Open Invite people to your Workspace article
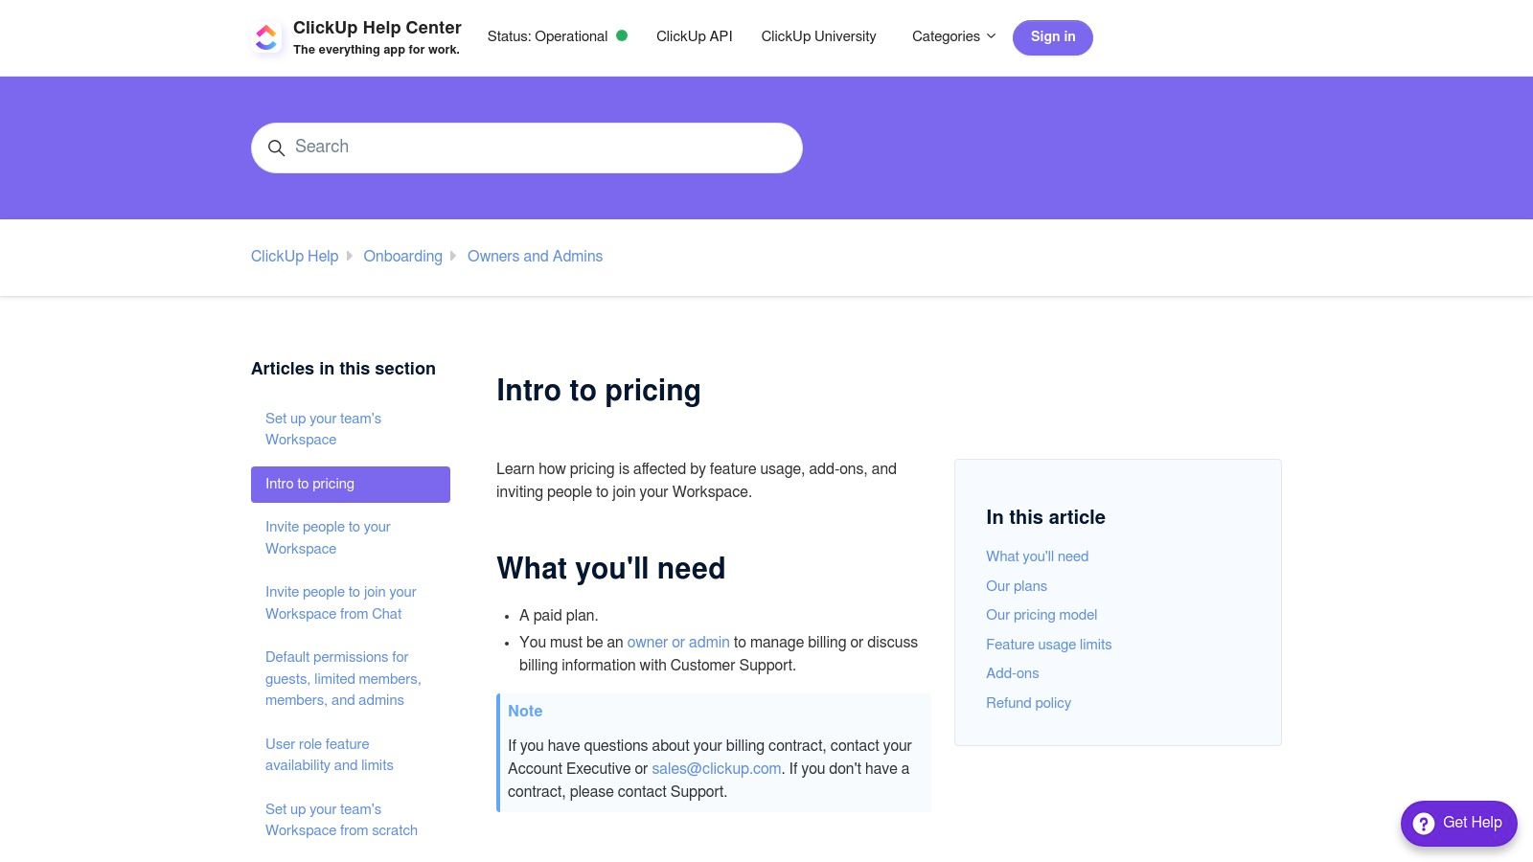Screen dimensions: 1533x862 (328, 537)
